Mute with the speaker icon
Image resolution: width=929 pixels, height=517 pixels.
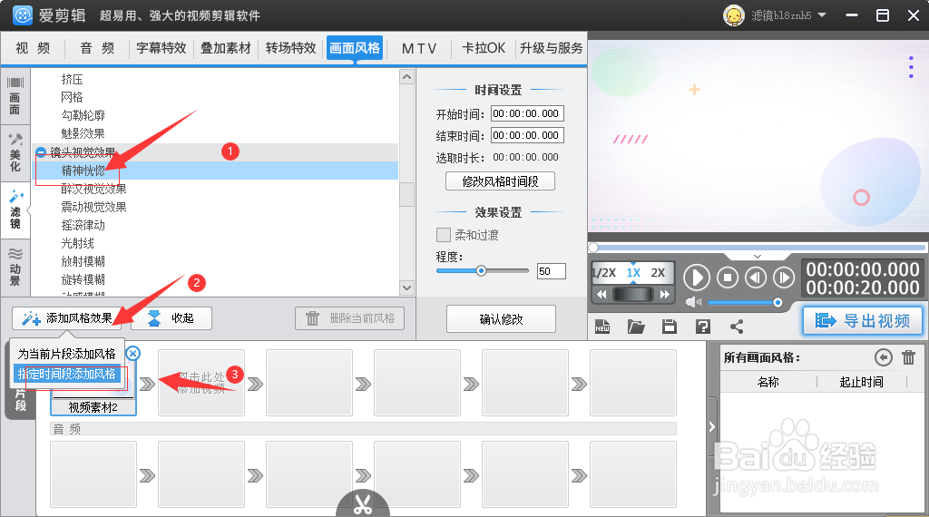tap(693, 303)
